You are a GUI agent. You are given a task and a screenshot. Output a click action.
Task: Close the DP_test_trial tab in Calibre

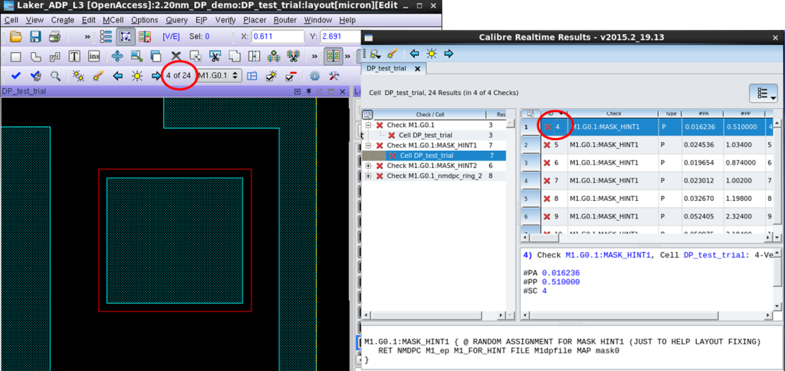[x=418, y=68]
